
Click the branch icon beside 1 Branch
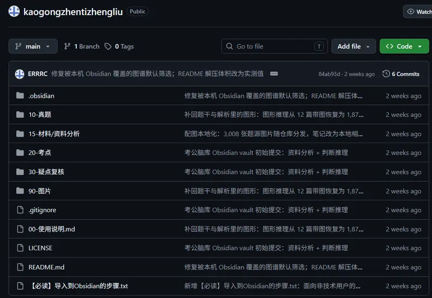coord(67,47)
